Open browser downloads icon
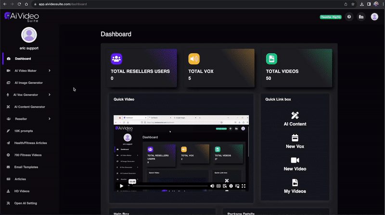Viewport: 385px width, 215px height. tap(362, 4)
